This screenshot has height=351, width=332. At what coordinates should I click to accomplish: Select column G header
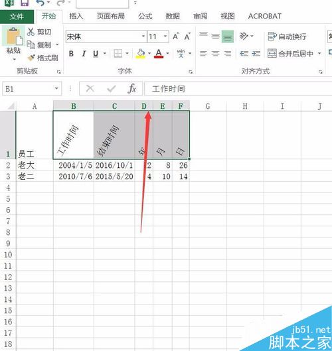[x=208, y=106]
